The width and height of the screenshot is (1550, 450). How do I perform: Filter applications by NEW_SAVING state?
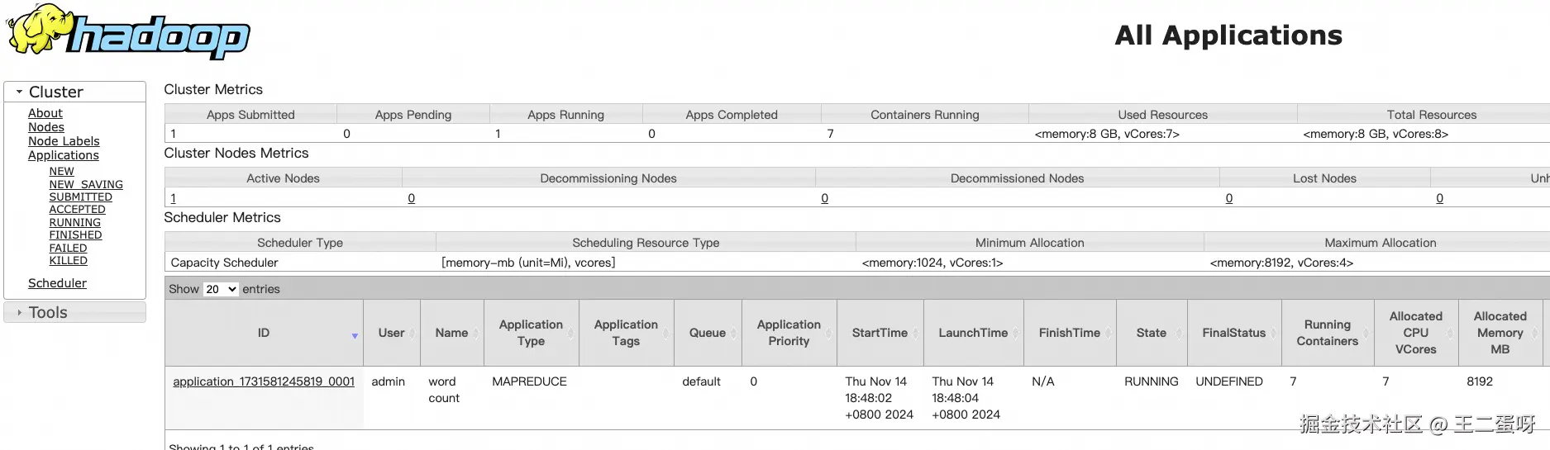pyautogui.click(x=86, y=185)
